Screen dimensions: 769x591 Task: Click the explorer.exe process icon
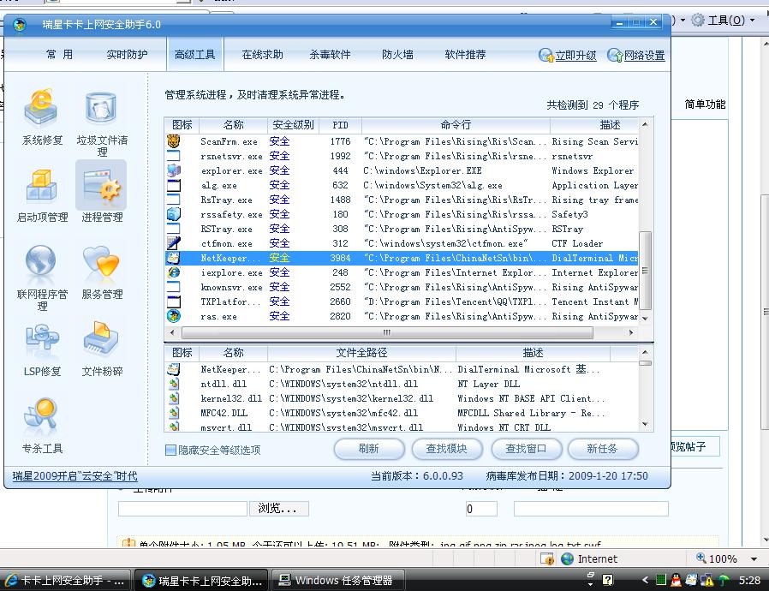[x=174, y=170]
